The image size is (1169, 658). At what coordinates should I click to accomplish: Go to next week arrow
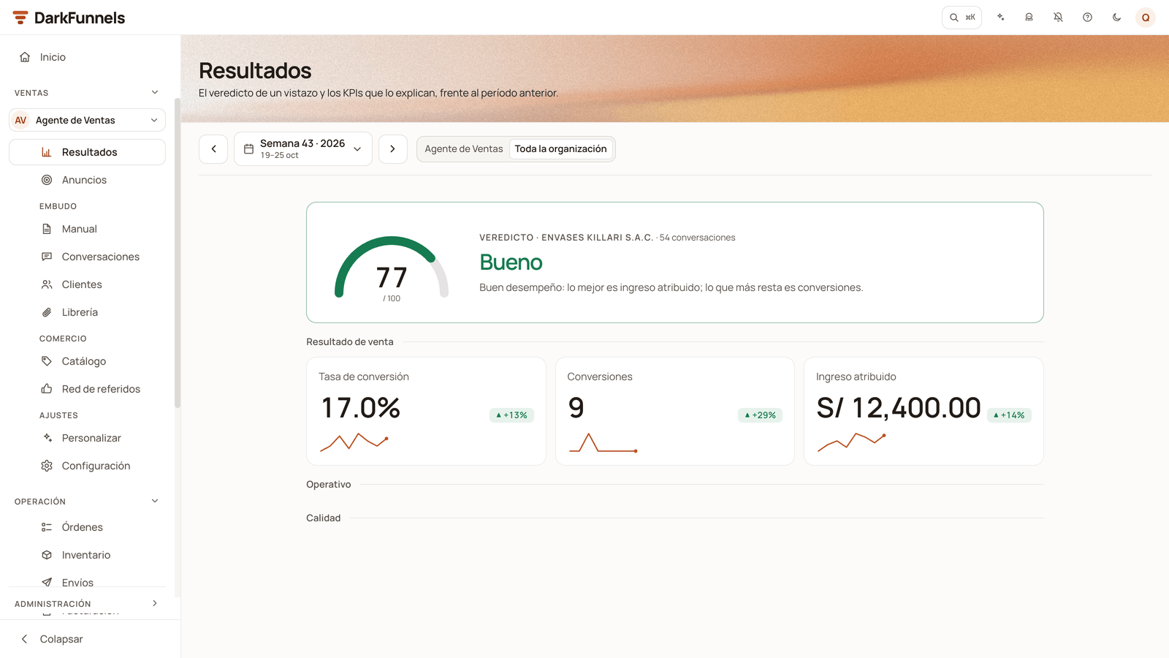(x=393, y=149)
